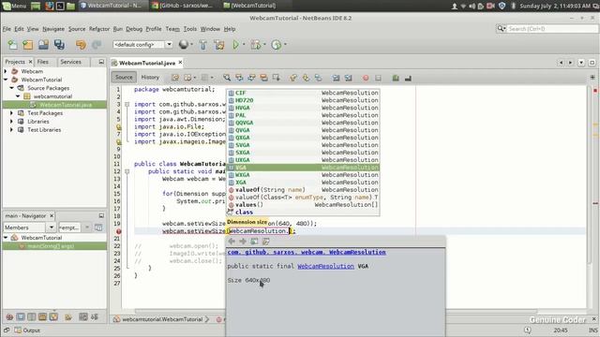Toggle show non-public members in Navigator
This screenshot has height=337, width=600.
[42, 316]
